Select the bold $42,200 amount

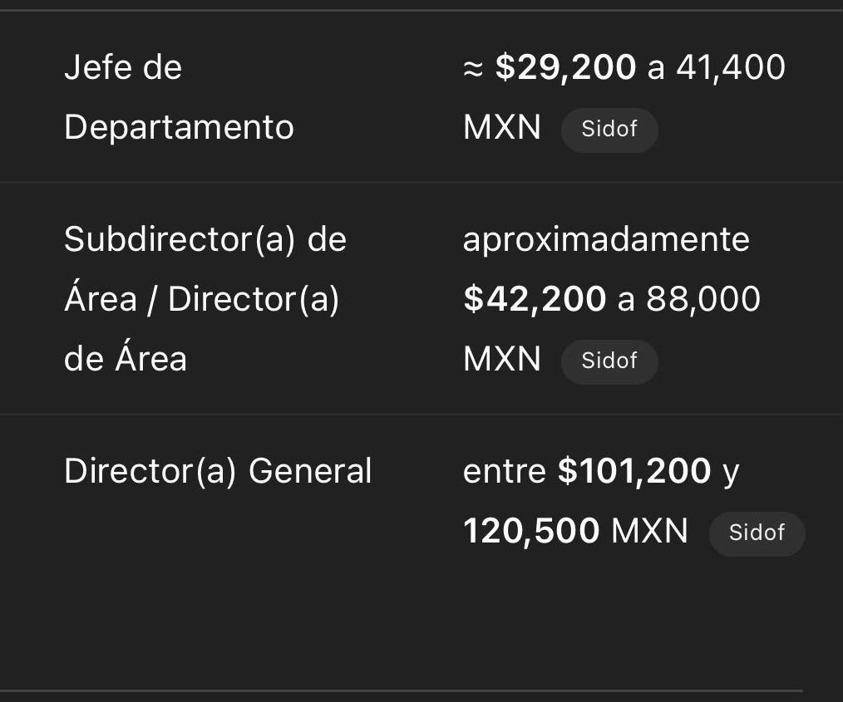[535, 299]
